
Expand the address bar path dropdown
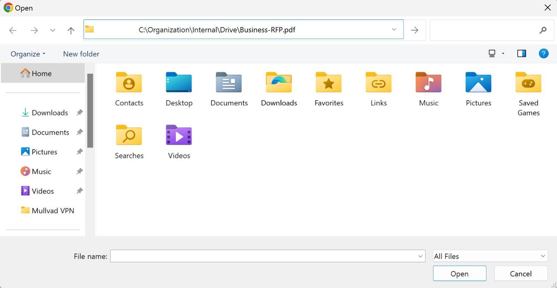[394, 30]
